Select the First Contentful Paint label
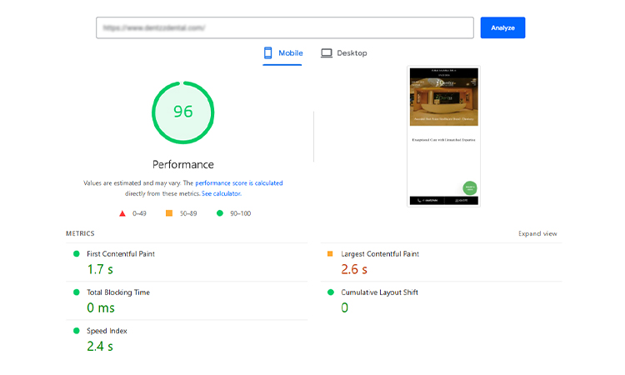The image size is (625, 375). click(x=121, y=254)
